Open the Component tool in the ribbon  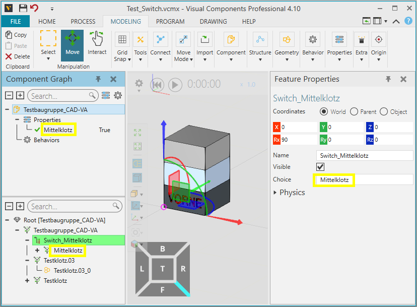tap(231, 44)
